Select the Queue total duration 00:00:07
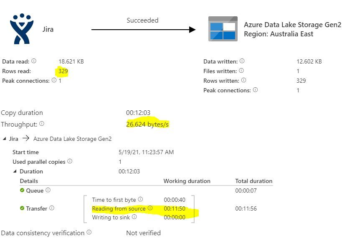Image resolution: width=342 pixels, height=244 pixels. (246, 191)
